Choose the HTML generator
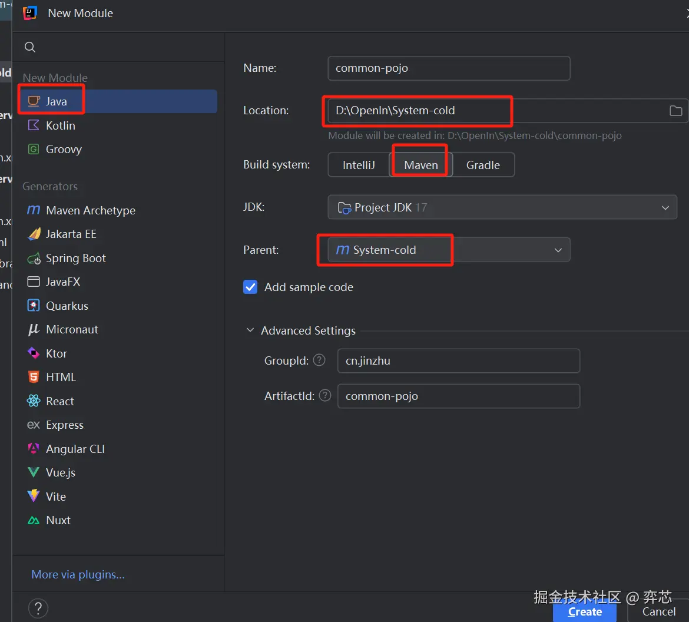This screenshot has height=622, width=689. click(x=120, y=377)
